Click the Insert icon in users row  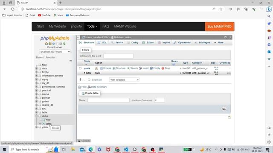140,68
